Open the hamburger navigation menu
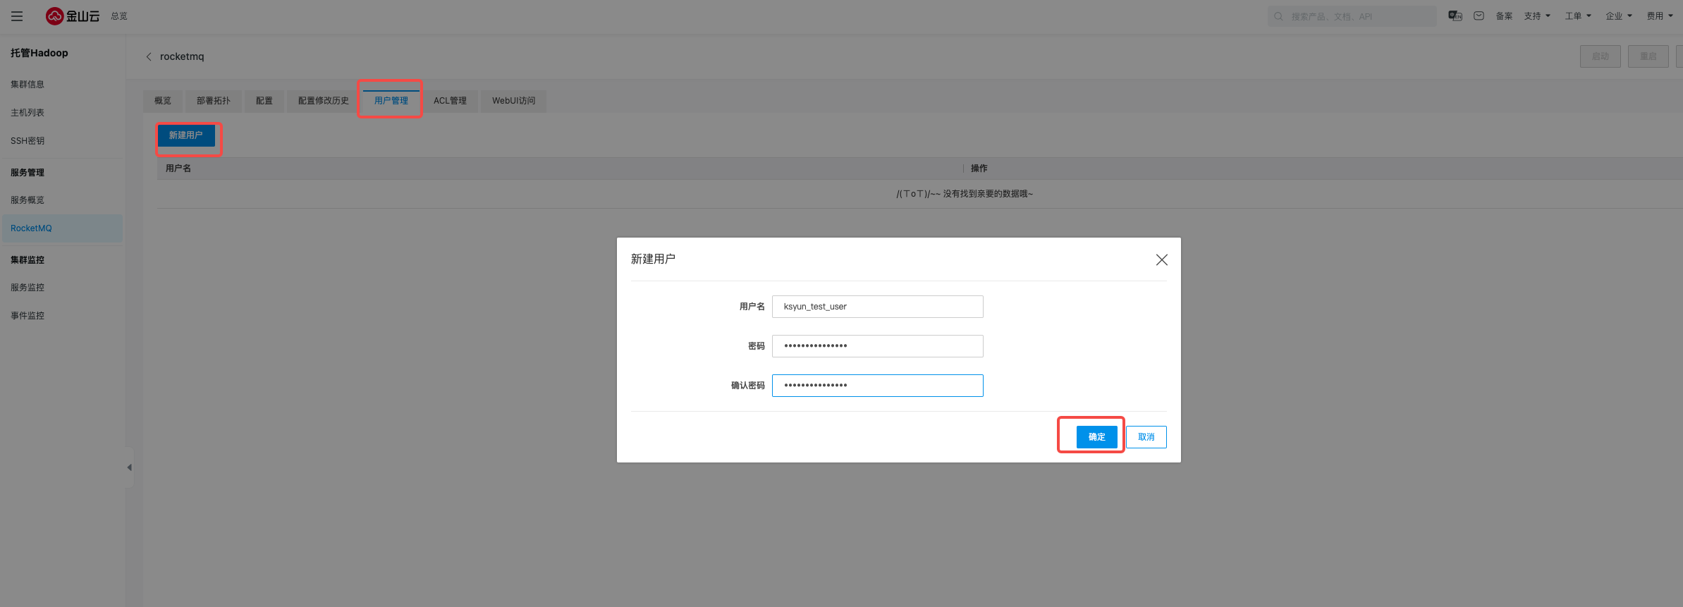Viewport: 1683px width, 607px height. [x=17, y=16]
